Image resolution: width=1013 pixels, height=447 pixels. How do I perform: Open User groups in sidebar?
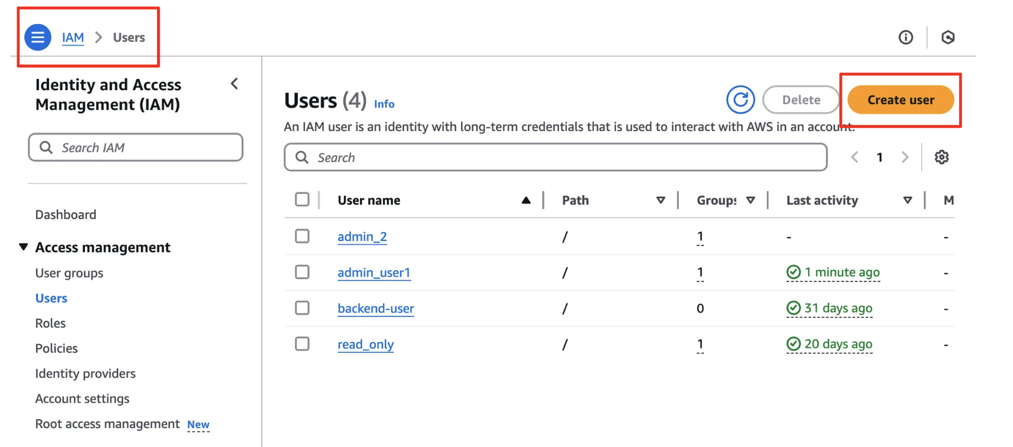coord(69,273)
